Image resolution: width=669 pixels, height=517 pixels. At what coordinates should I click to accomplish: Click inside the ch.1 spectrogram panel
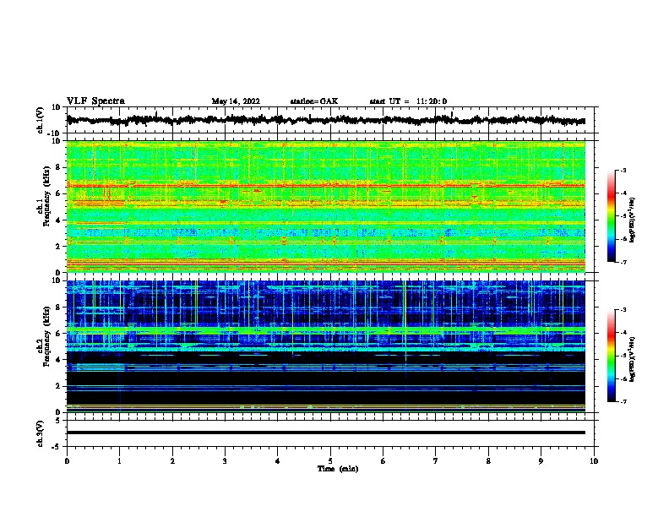coord(325,206)
